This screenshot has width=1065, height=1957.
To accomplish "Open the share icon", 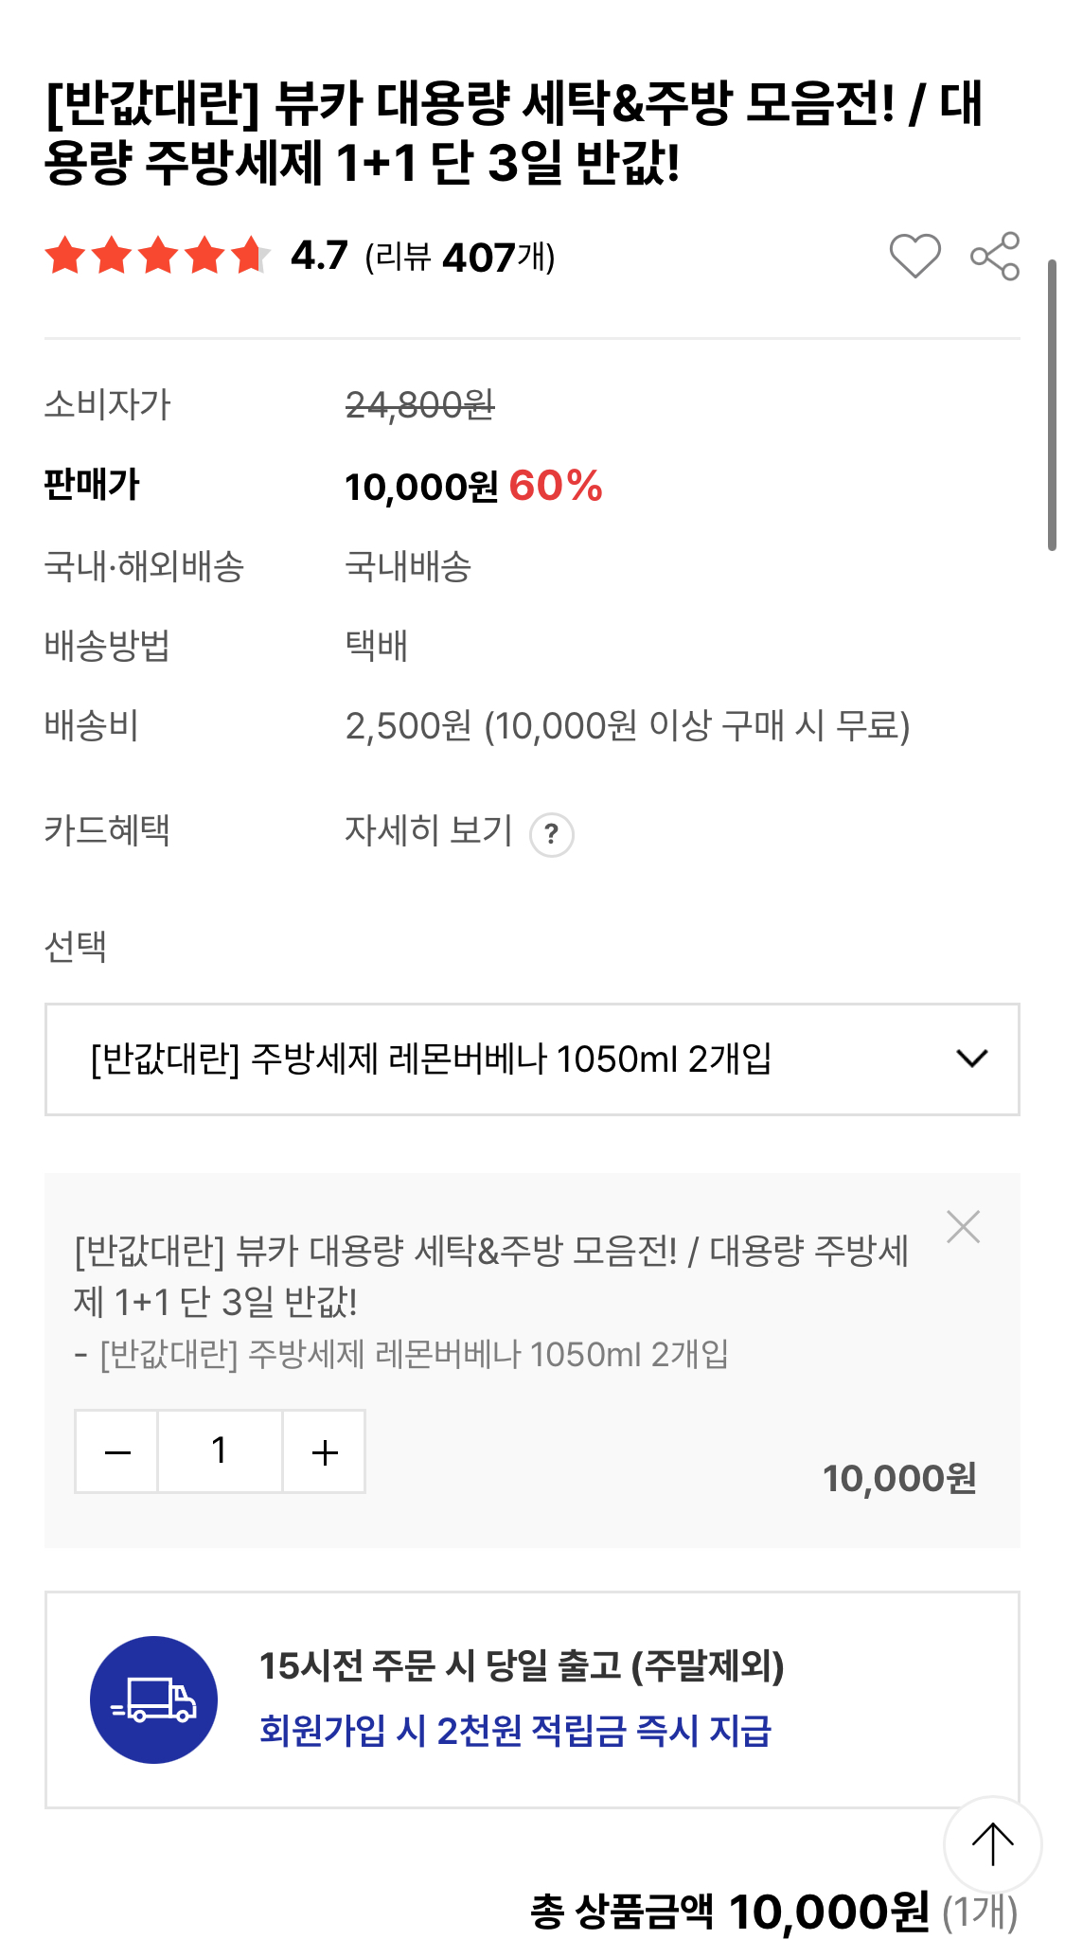I will (x=995, y=256).
